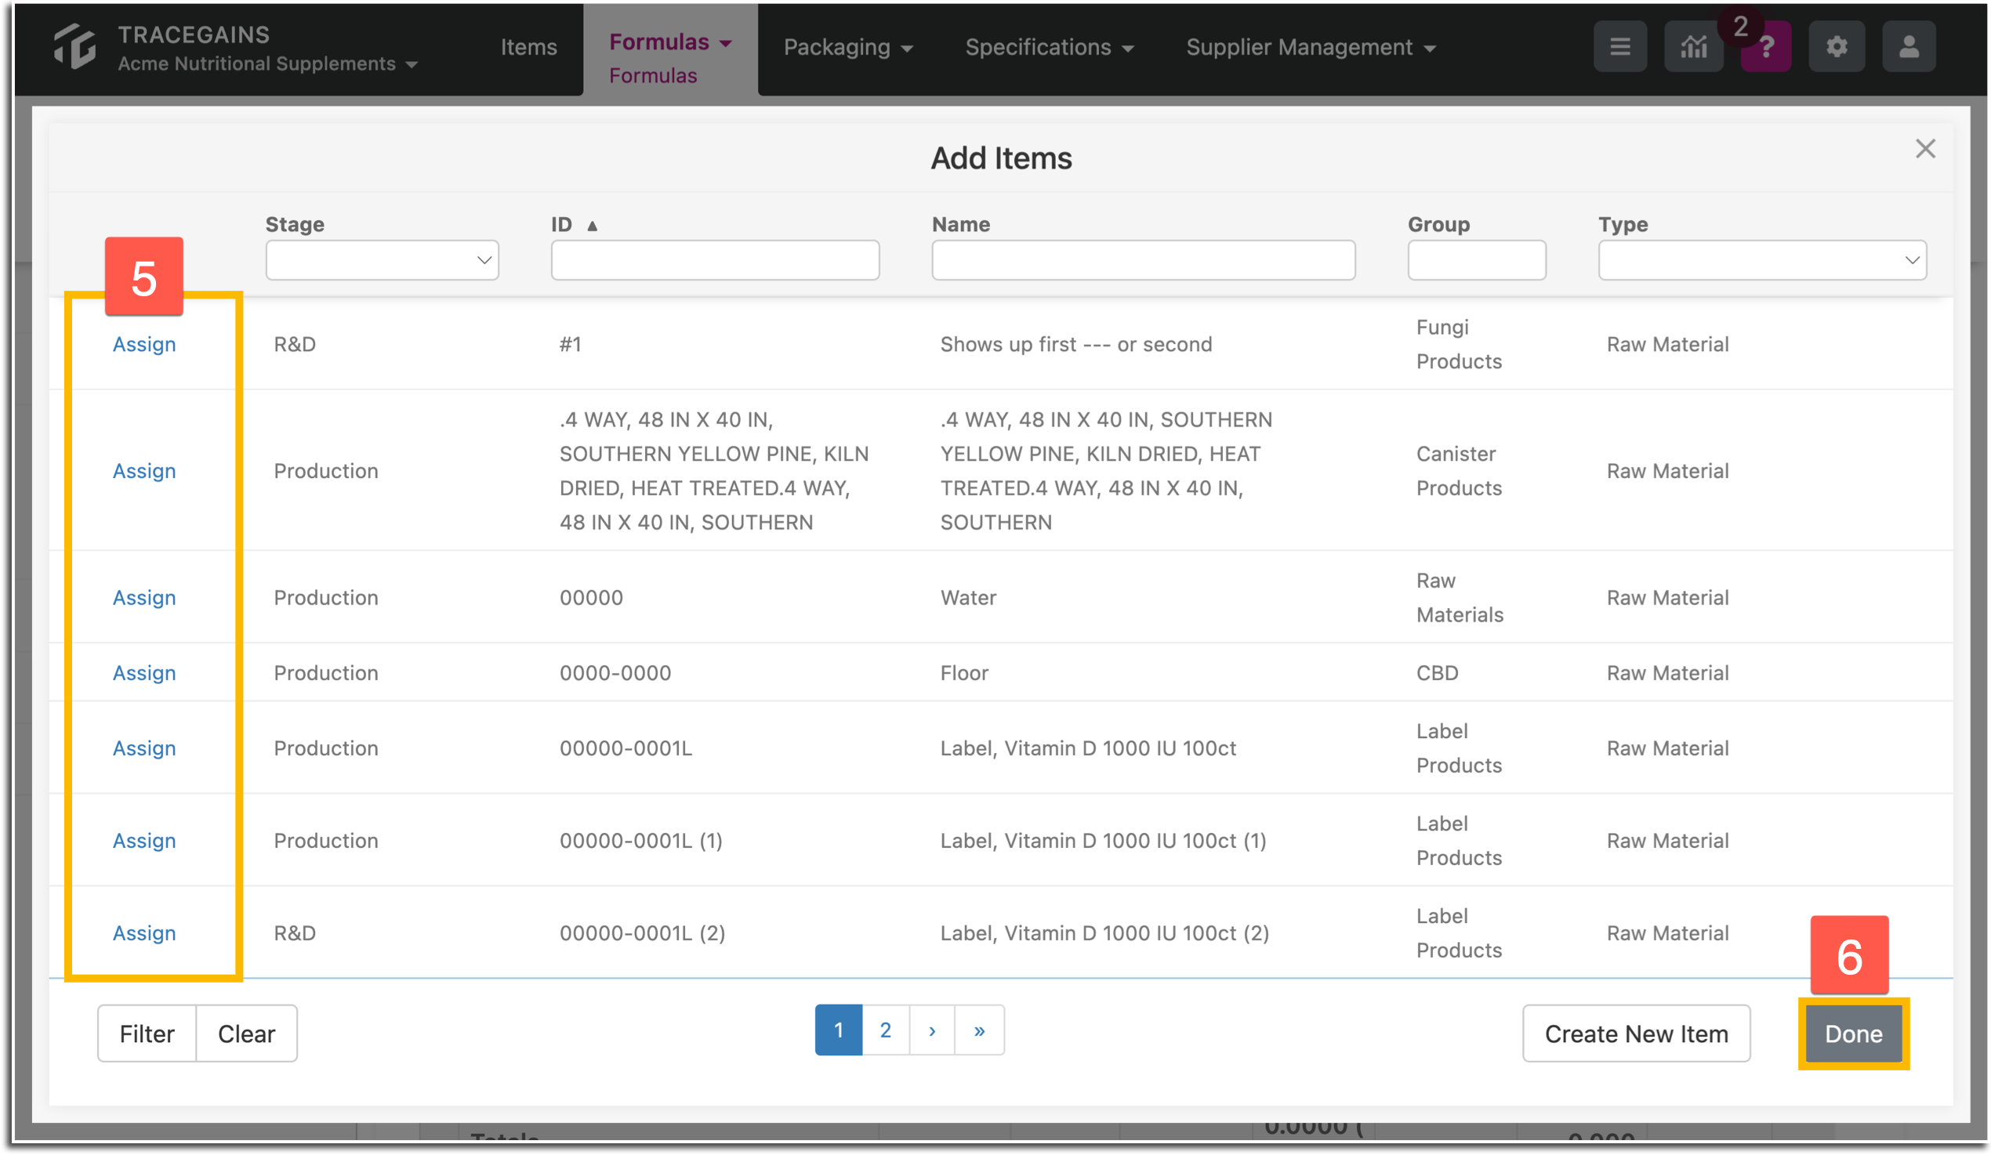Assign item 00000-0001L

pos(143,748)
